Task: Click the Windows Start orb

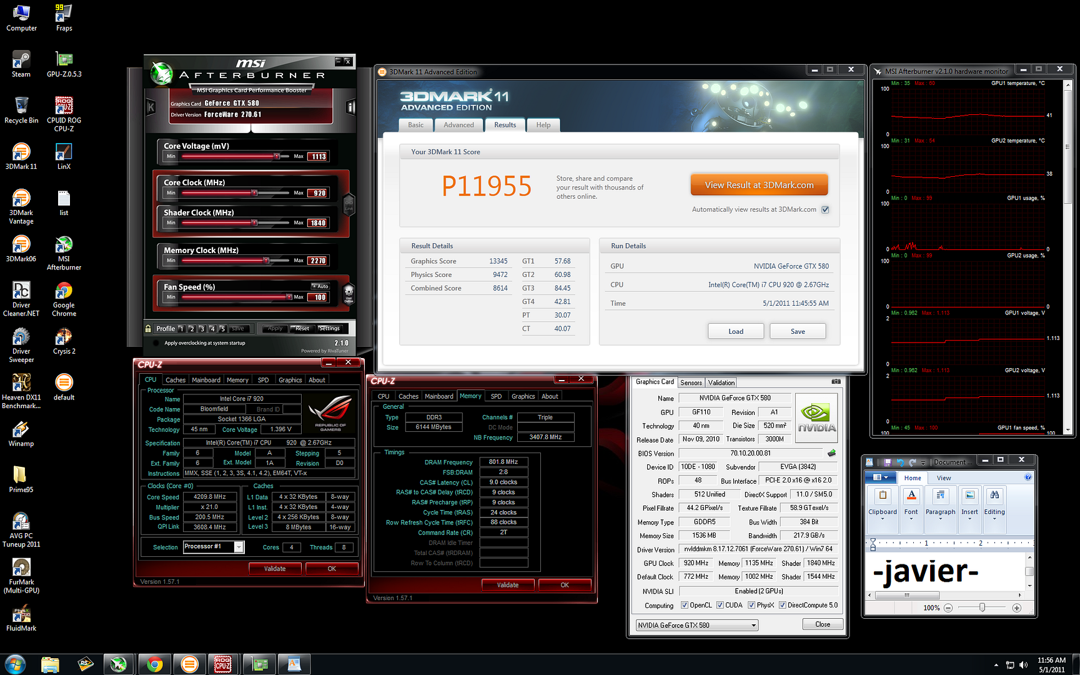Action: pyautogui.click(x=14, y=664)
